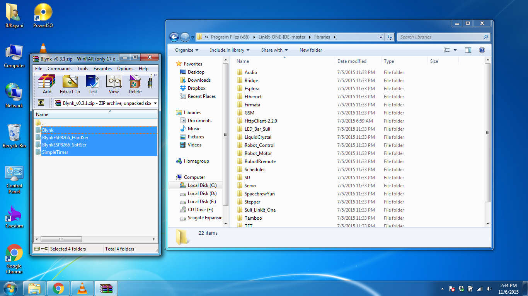Click the volume icon in the system tray
This screenshot has height=296, width=528.
[489, 289]
